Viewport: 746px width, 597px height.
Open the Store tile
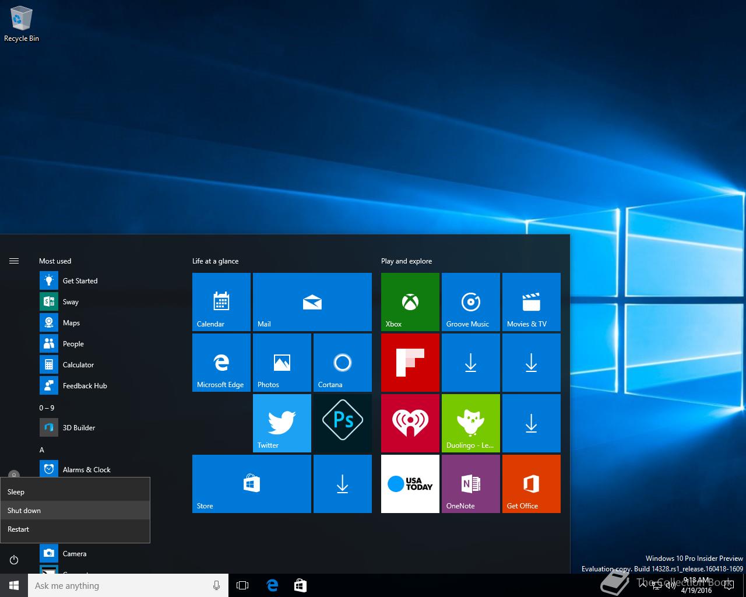(252, 484)
